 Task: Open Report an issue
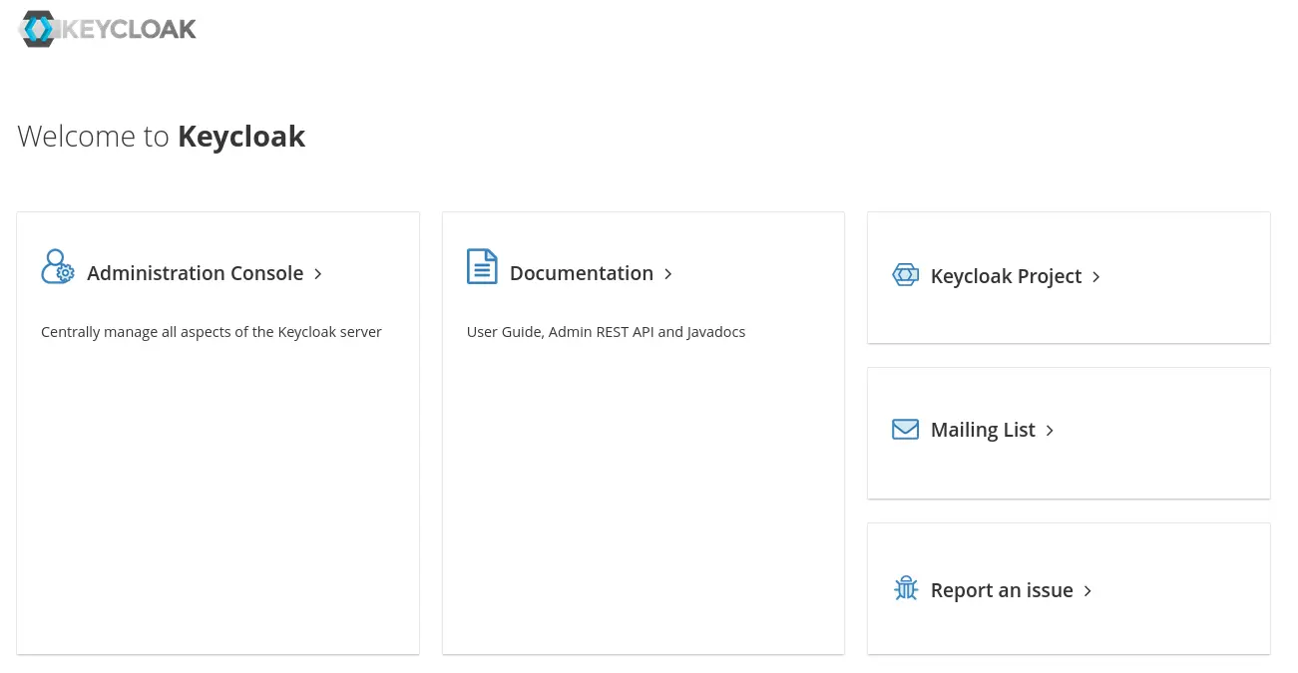1002,589
